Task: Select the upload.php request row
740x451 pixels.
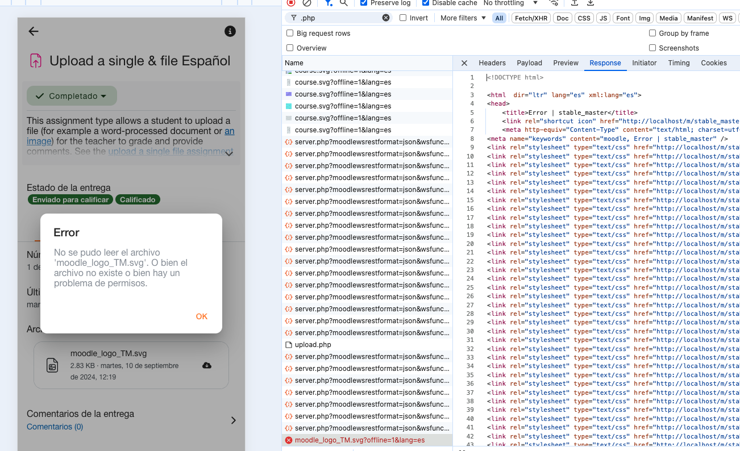Action: coord(368,345)
